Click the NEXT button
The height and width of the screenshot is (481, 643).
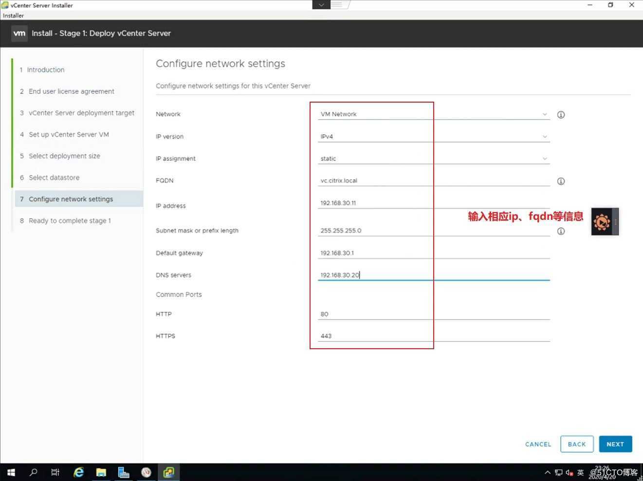point(615,444)
